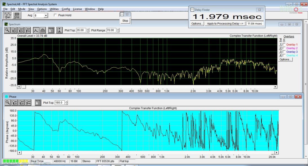Click Spectrum scrollbar right arrow

275,87
